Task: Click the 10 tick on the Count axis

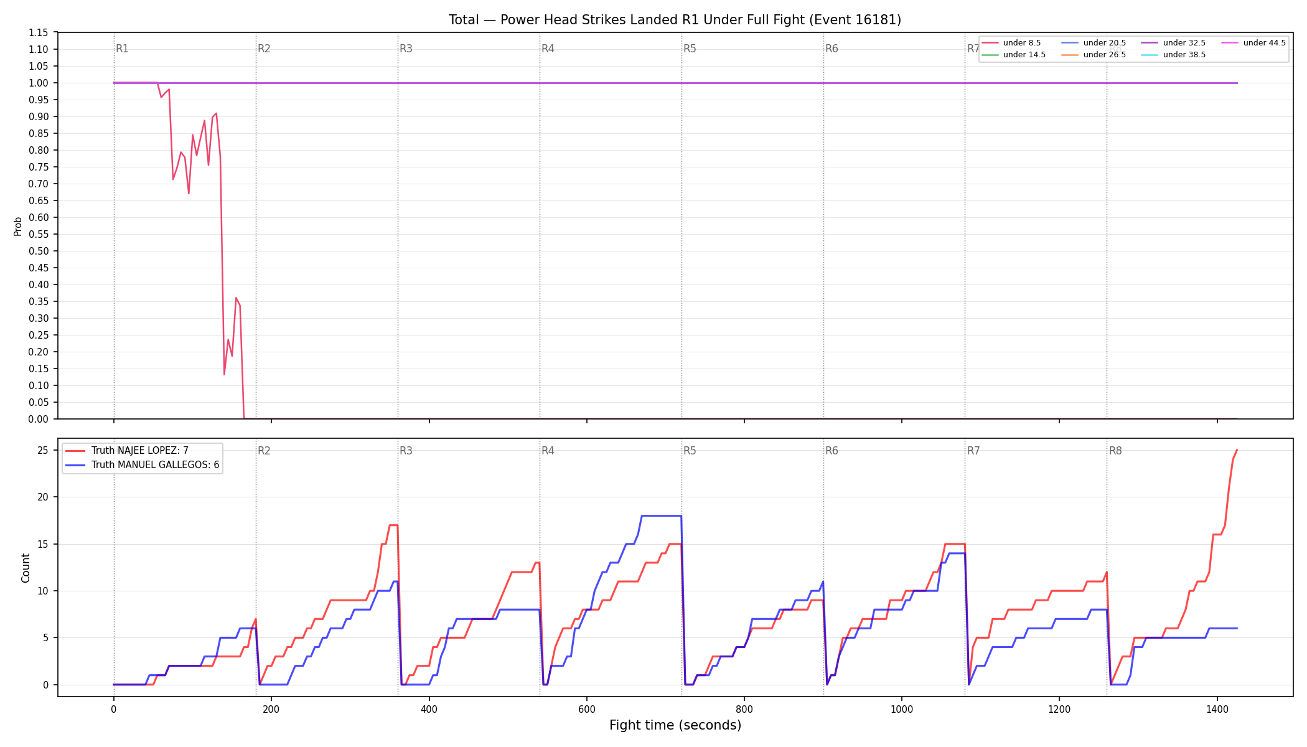Action: tap(43, 591)
